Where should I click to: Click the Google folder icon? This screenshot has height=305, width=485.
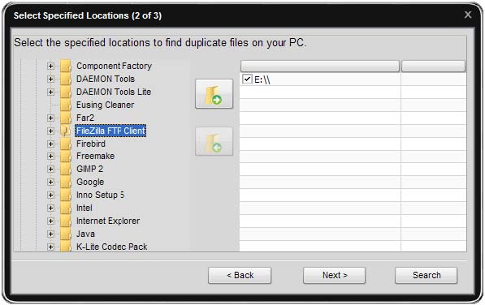pyautogui.click(x=65, y=183)
